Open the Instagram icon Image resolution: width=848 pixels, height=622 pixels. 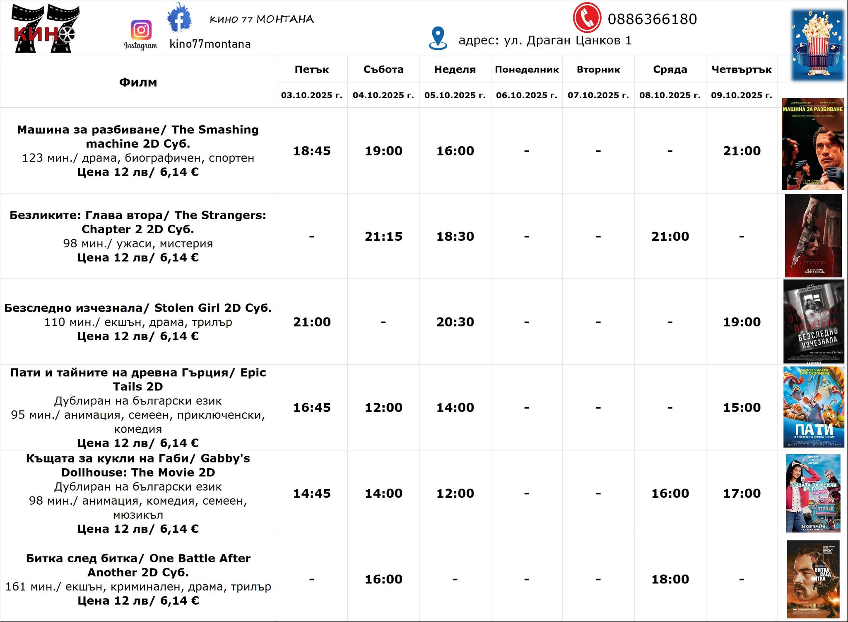tap(141, 30)
